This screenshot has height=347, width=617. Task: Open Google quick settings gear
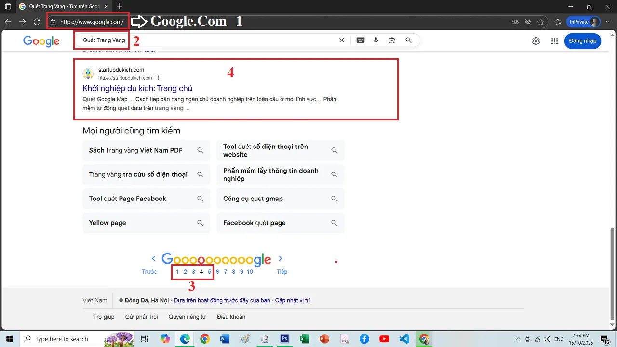(x=536, y=41)
